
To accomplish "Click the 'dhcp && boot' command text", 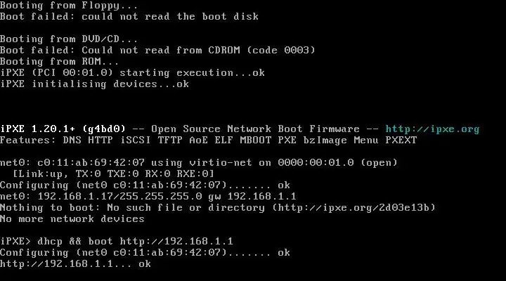I will pos(75,242).
